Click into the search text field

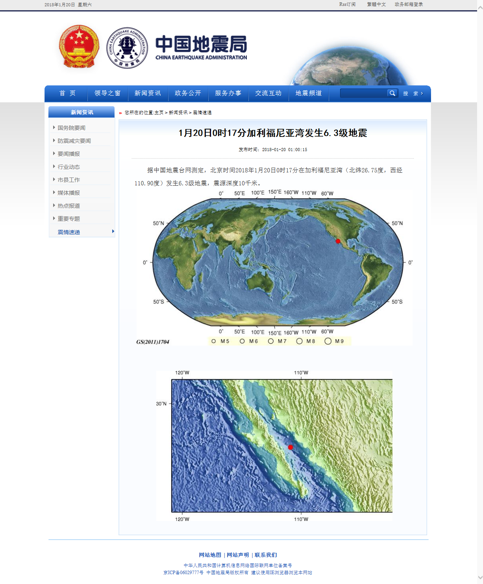[x=363, y=93]
